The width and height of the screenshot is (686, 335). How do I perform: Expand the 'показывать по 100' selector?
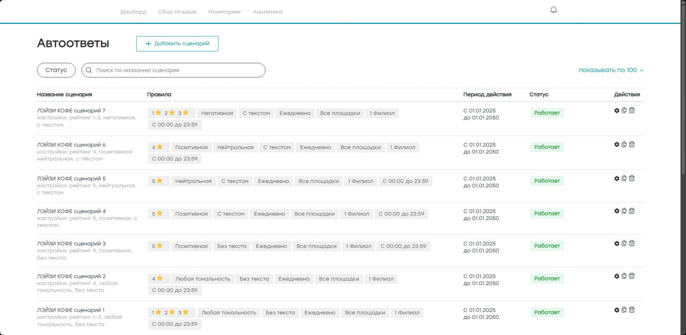(611, 70)
